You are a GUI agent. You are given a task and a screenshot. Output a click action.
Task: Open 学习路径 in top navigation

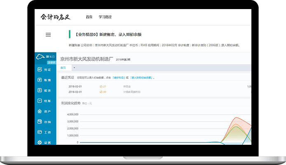click(x=105, y=17)
